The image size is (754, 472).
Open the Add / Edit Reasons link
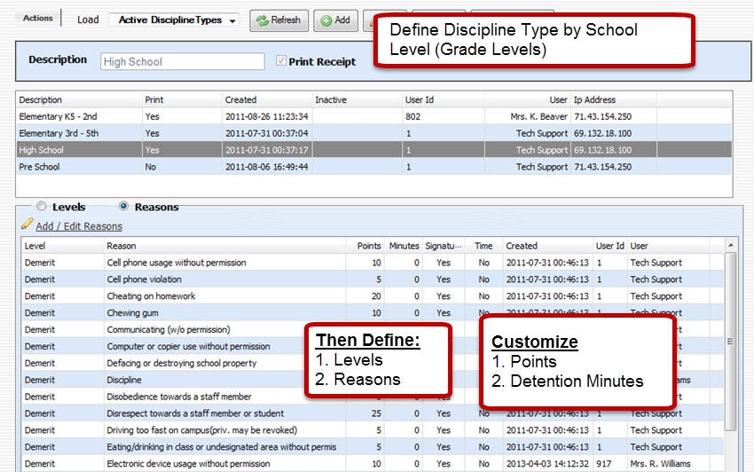click(x=79, y=226)
